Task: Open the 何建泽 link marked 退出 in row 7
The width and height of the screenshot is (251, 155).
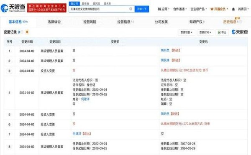Action: click(x=77, y=134)
